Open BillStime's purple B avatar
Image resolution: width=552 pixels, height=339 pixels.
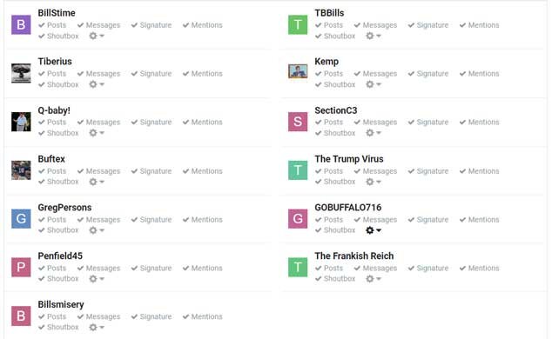[x=21, y=24]
